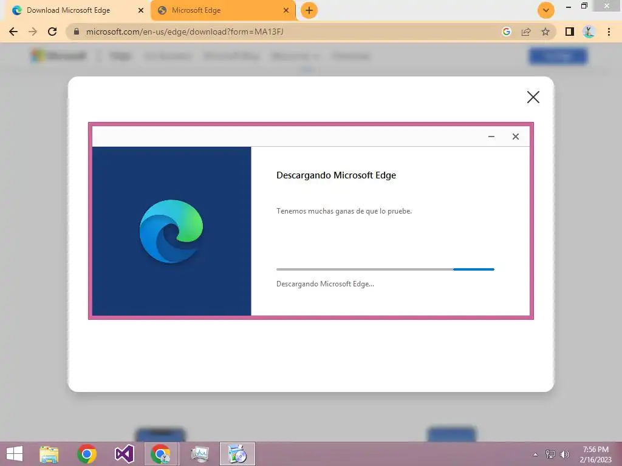Click the Edge download progress bar

click(x=385, y=269)
